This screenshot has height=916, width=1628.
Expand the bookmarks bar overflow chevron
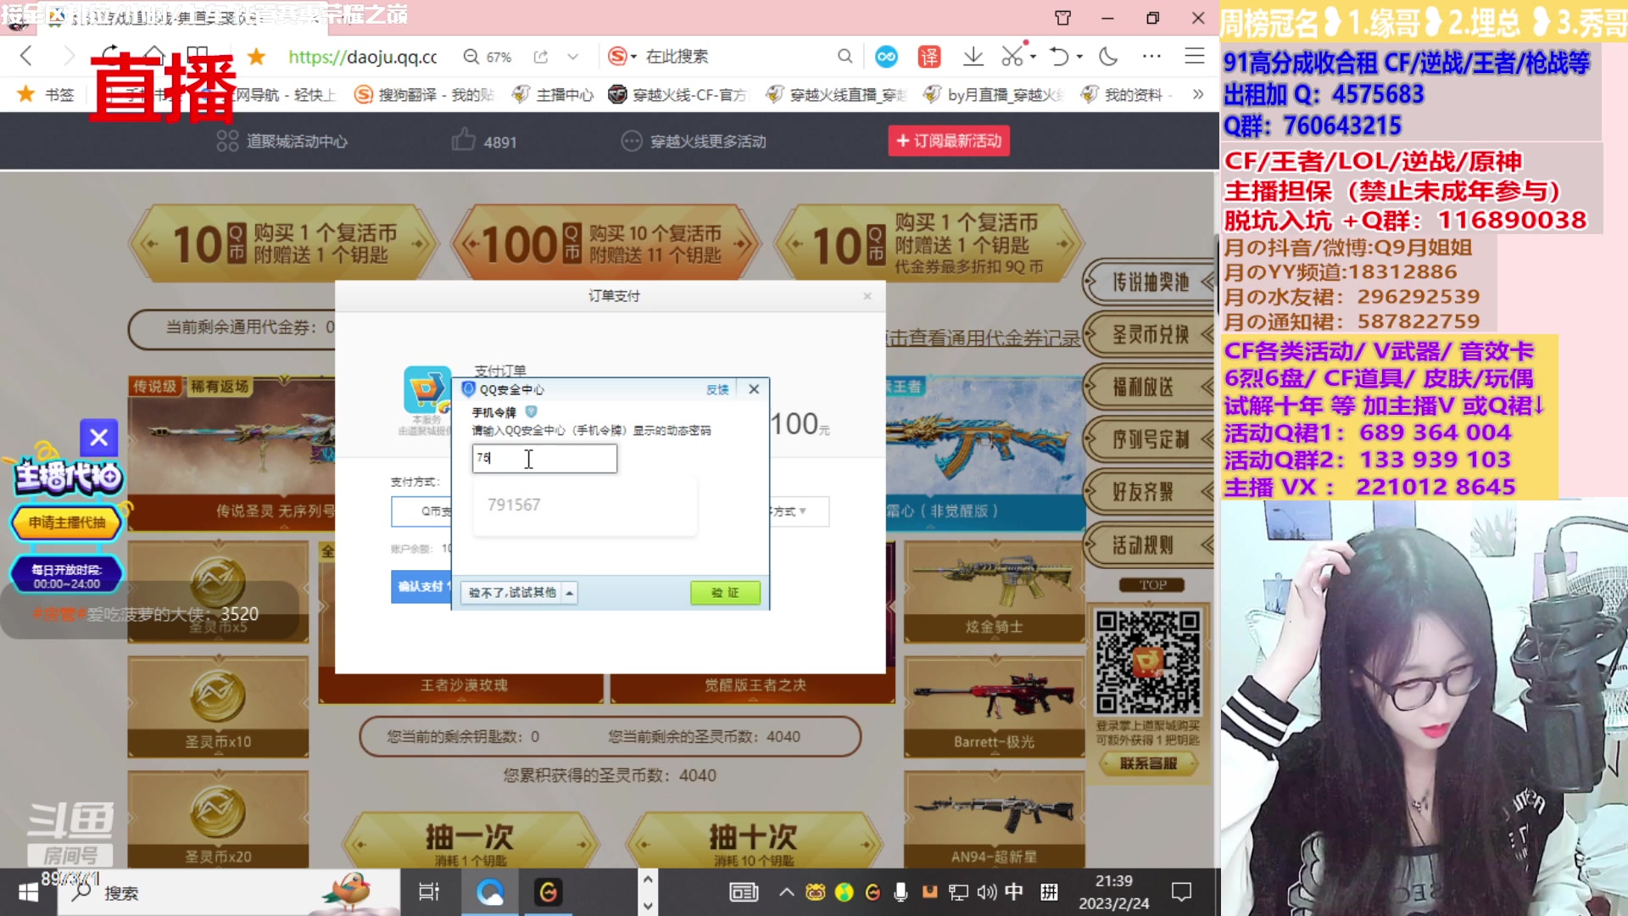click(x=1198, y=94)
